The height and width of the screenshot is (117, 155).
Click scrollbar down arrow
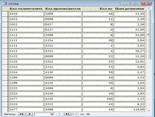[149, 111]
